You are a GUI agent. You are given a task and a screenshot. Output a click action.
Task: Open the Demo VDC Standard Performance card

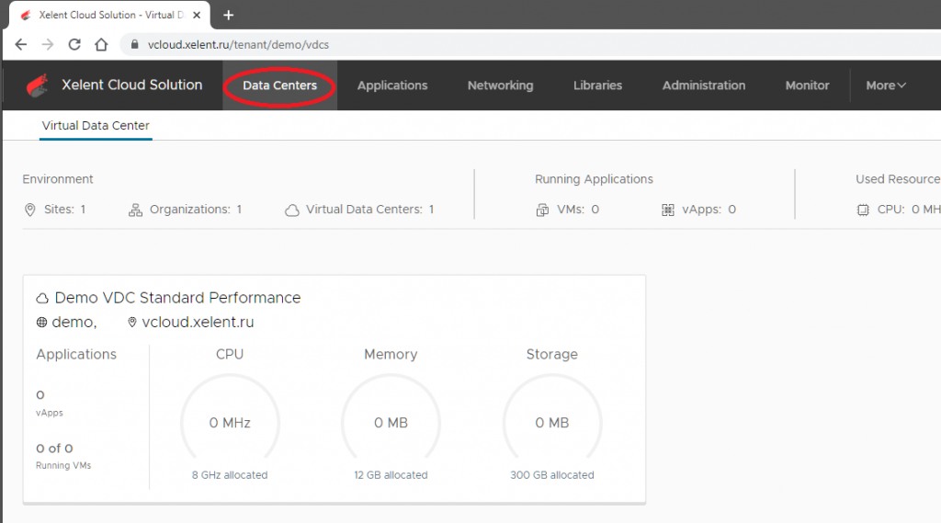(x=334, y=389)
